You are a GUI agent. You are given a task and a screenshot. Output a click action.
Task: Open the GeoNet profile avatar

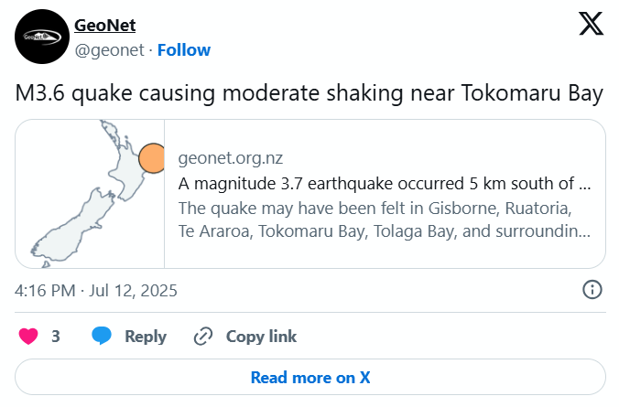(42, 37)
